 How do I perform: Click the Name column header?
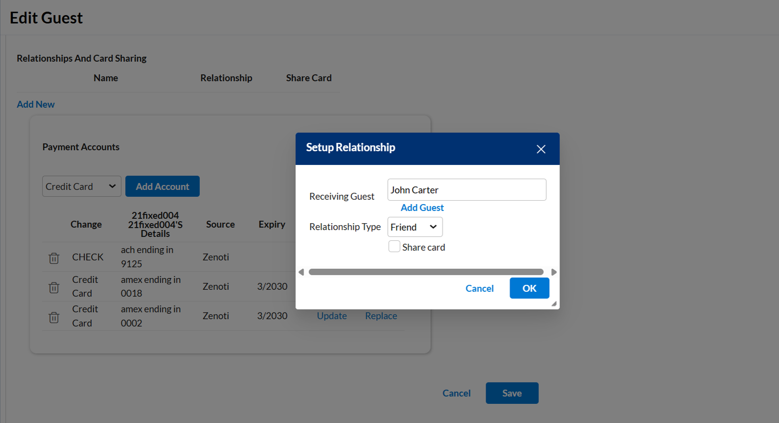106,78
